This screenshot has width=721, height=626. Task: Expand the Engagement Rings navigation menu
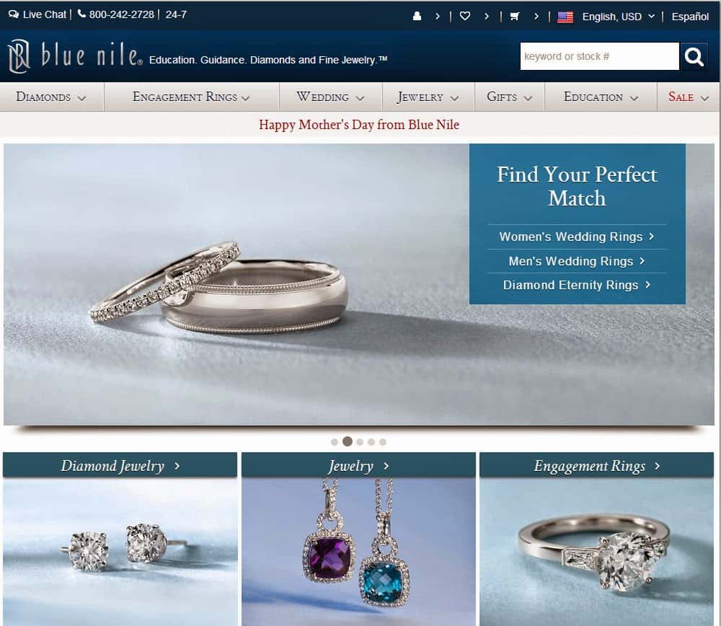[x=191, y=97]
